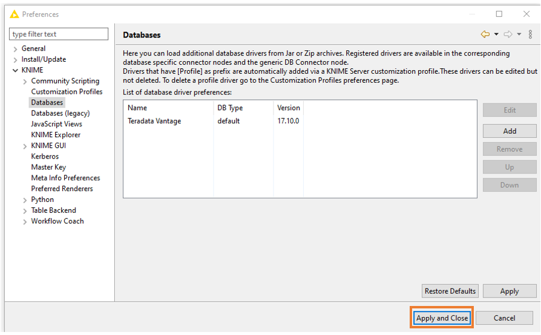Collapse the KNIME tree node

pos(15,71)
